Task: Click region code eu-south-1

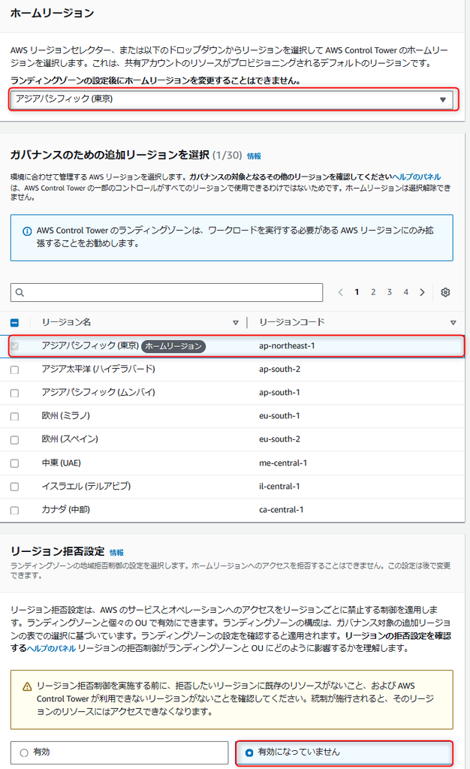Action: tap(280, 415)
